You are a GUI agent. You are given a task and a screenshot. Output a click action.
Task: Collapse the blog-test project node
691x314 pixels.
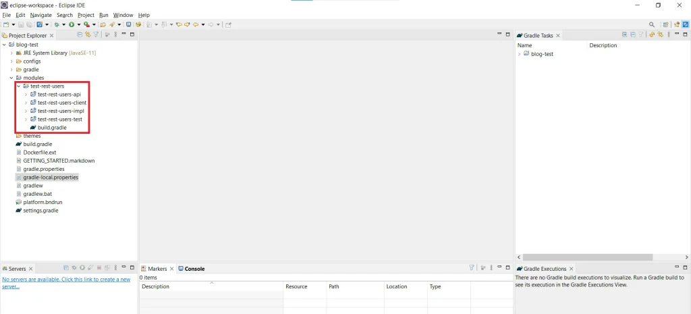[5, 45]
